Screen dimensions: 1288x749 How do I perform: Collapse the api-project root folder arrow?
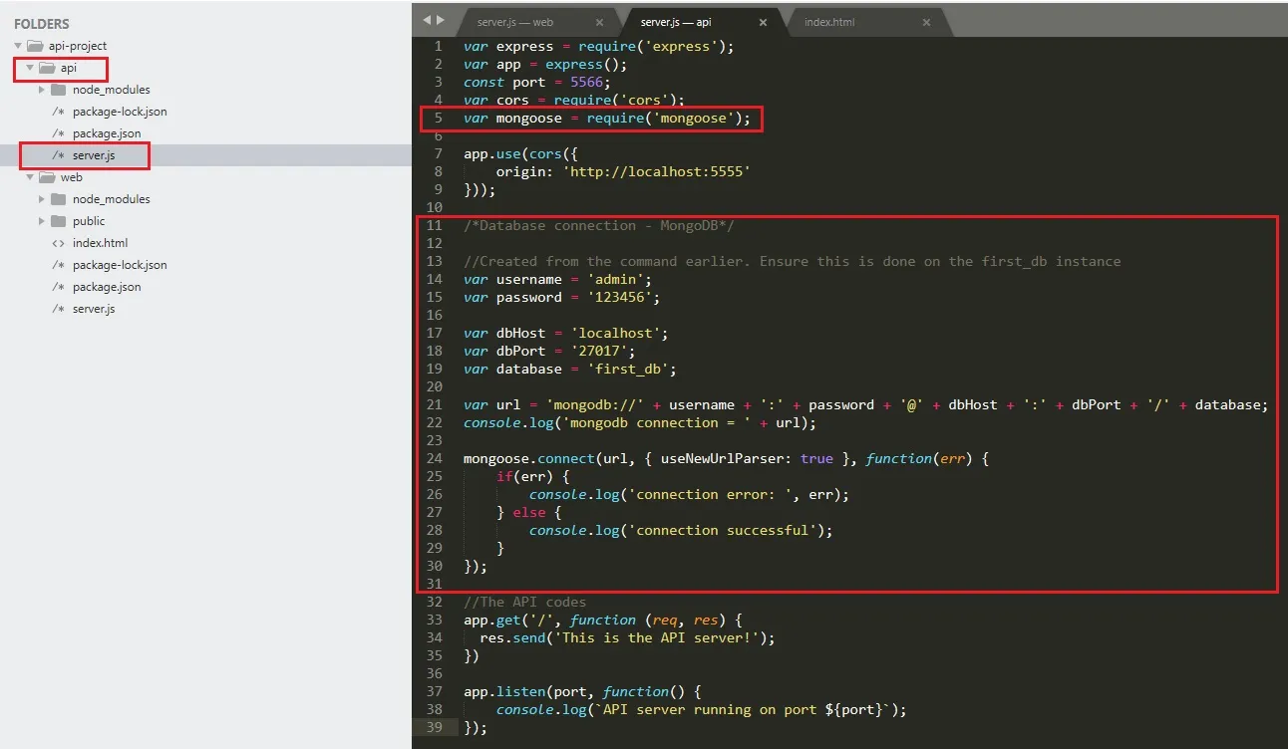coord(18,46)
